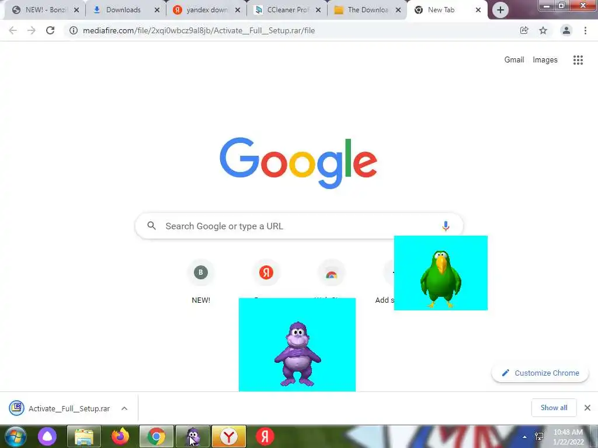The height and width of the screenshot is (448, 598).
Task: Open the Google apps grid
Action: (578, 60)
